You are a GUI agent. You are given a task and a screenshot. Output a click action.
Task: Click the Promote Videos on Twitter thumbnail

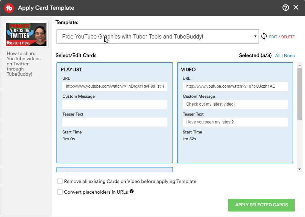pyautogui.click(x=26, y=34)
